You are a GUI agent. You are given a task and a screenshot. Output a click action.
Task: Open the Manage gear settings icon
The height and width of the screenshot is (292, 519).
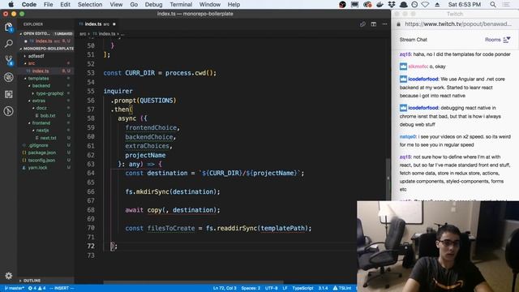point(9,276)
